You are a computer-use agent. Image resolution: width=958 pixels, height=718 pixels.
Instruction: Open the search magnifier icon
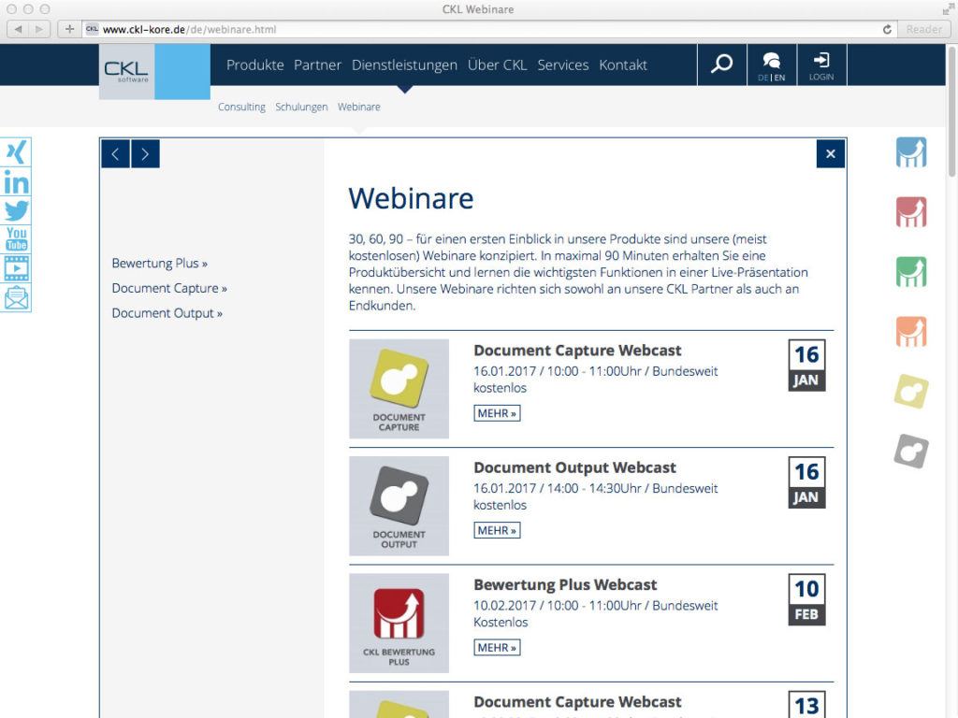(x=721, y=65)
